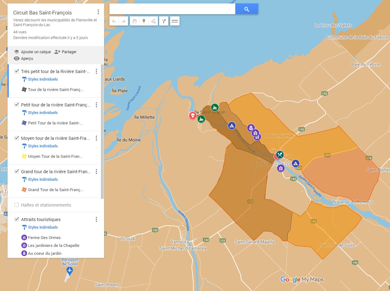Screen dimensions: 390x291
Task: Select the draw a line tool
Action: 153,21
